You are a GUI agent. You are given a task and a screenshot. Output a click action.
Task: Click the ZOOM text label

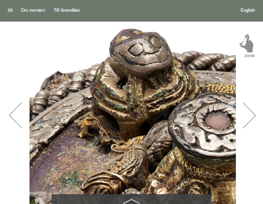(249, 56)
